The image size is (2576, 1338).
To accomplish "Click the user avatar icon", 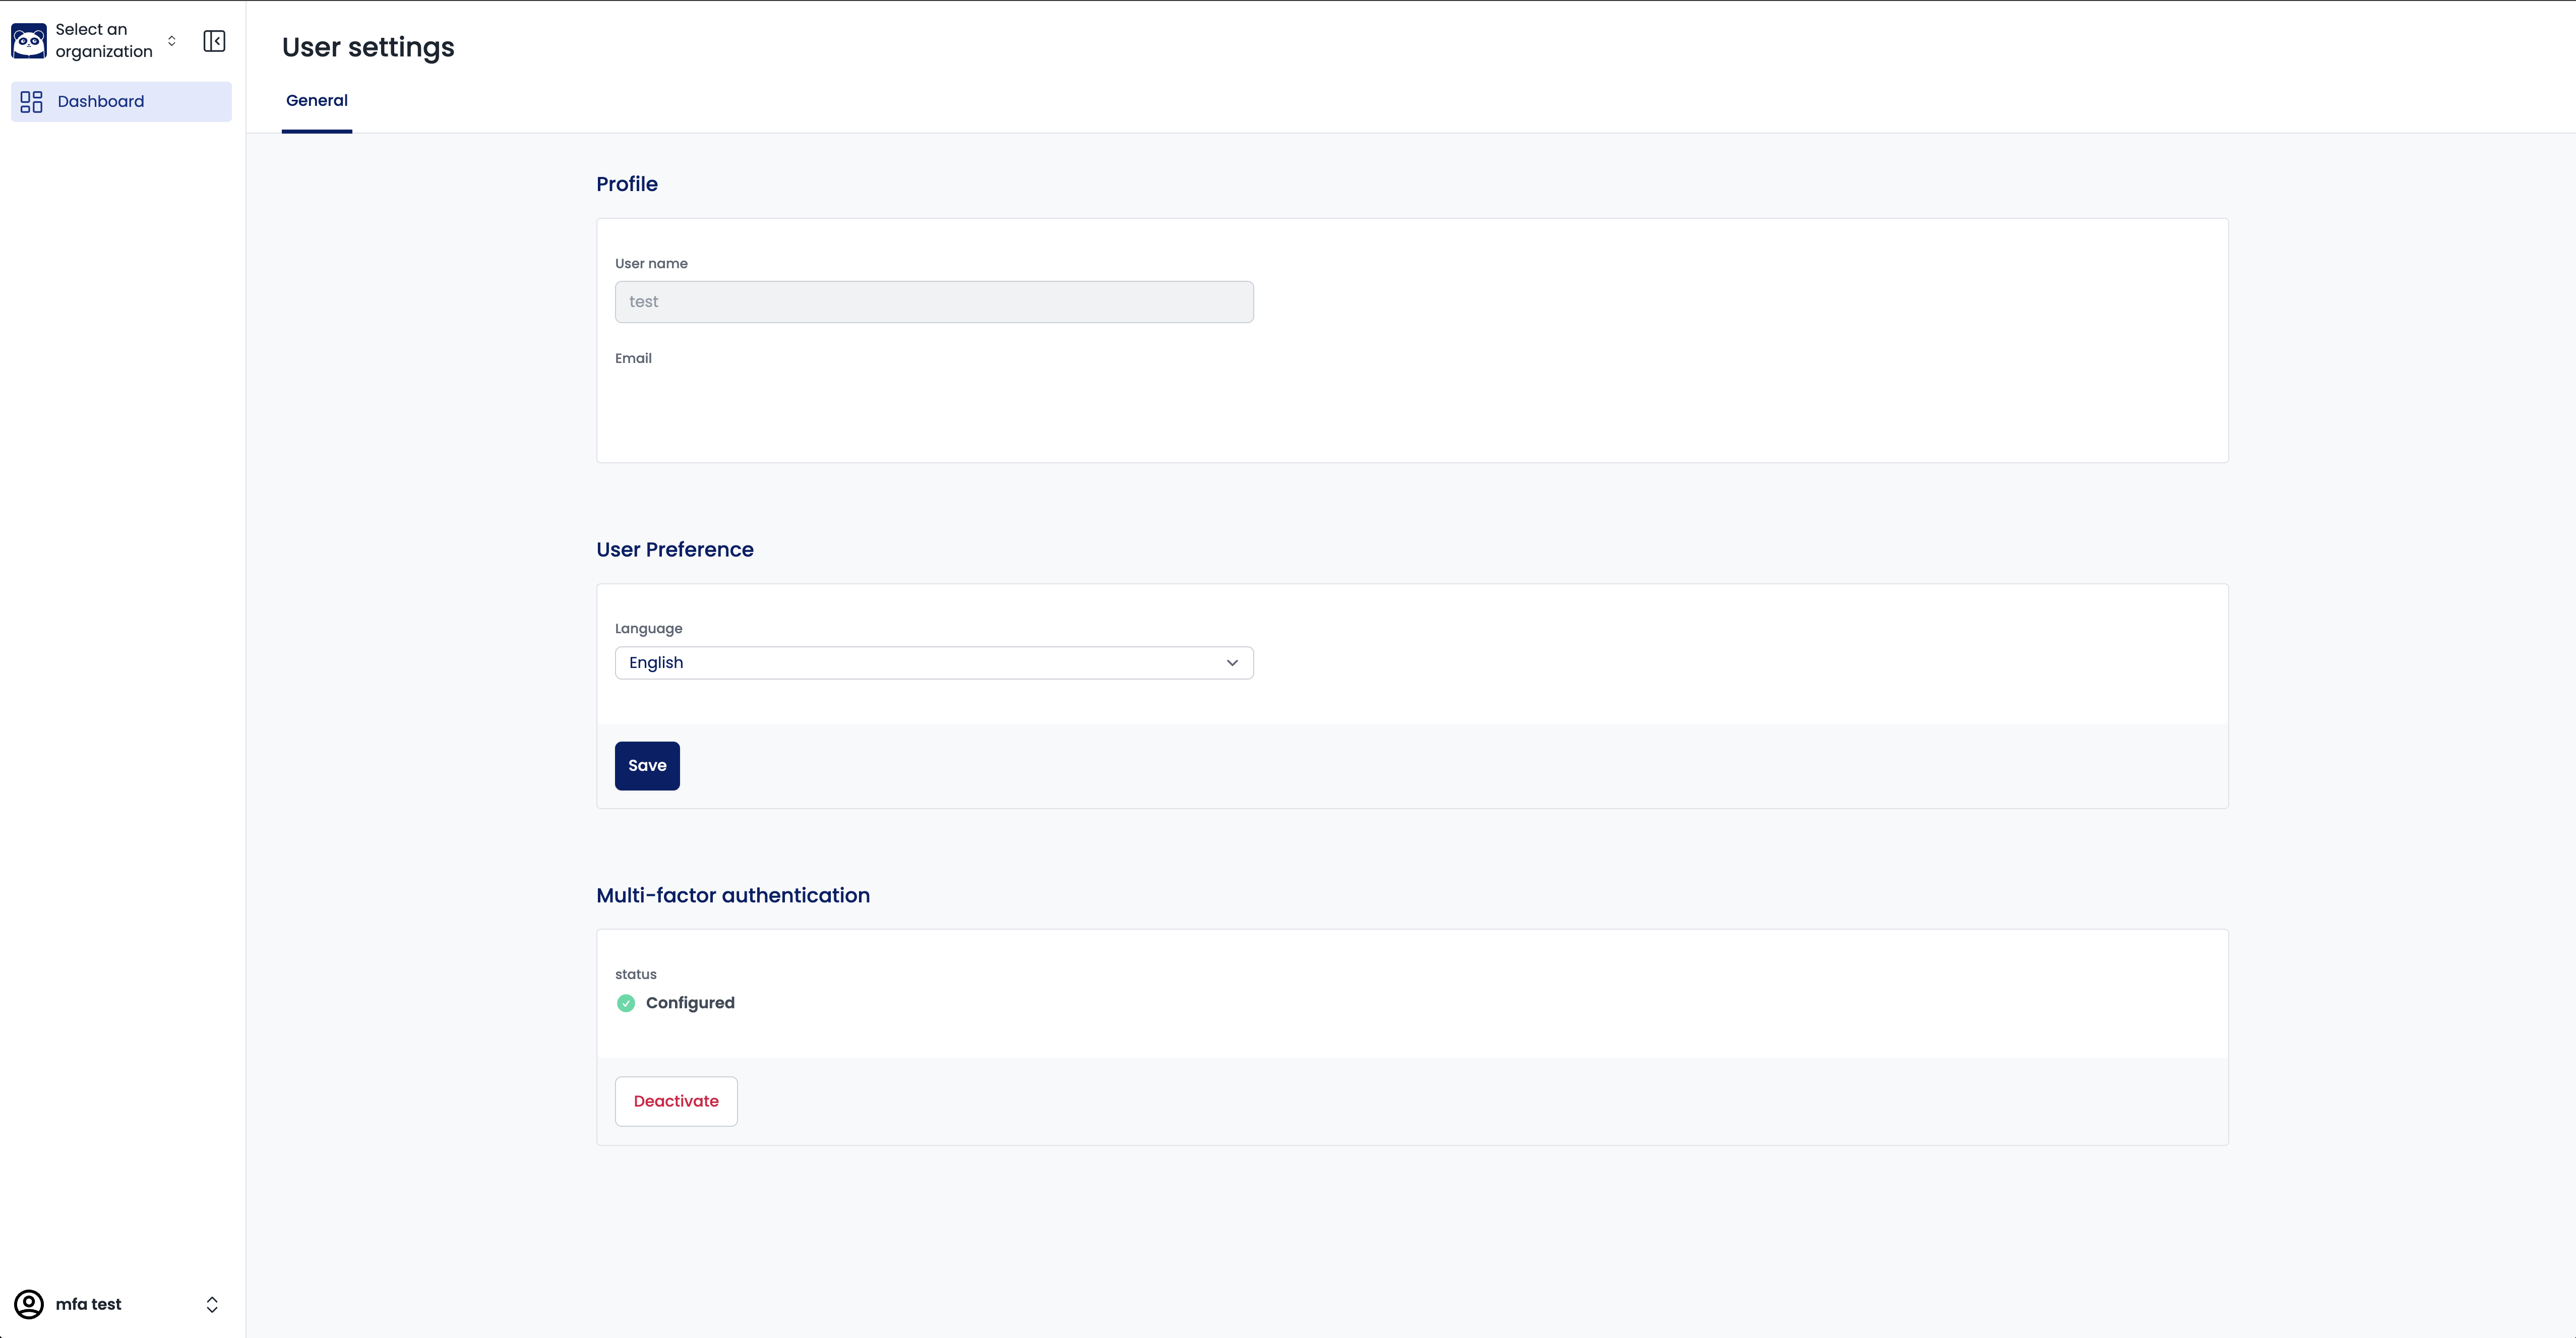I will (x=29, y=1304).
